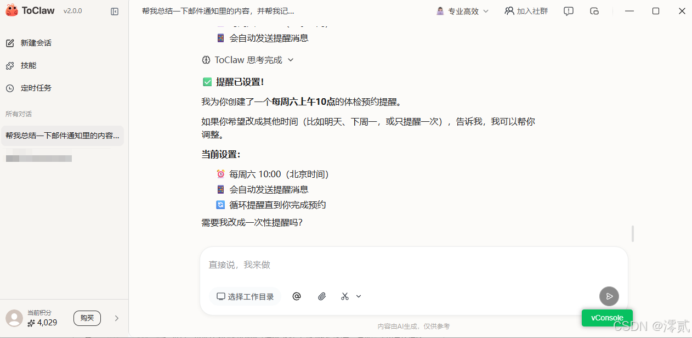Open the feedback message icon
The height and width of the screenshot is (338, 692).
pos(569,11)
